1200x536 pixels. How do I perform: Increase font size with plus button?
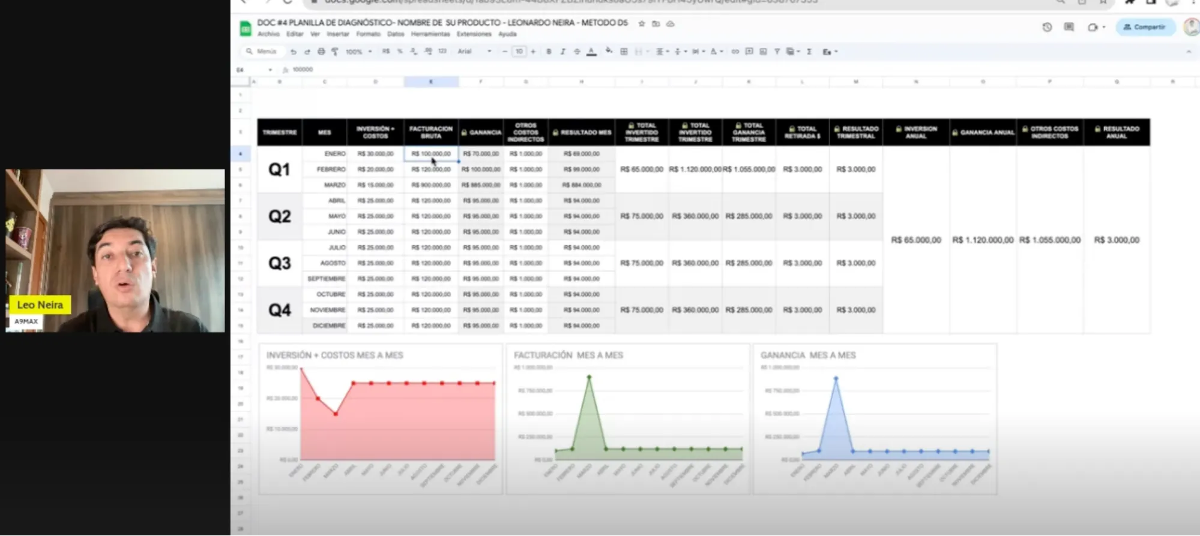[x=533, y=52]
